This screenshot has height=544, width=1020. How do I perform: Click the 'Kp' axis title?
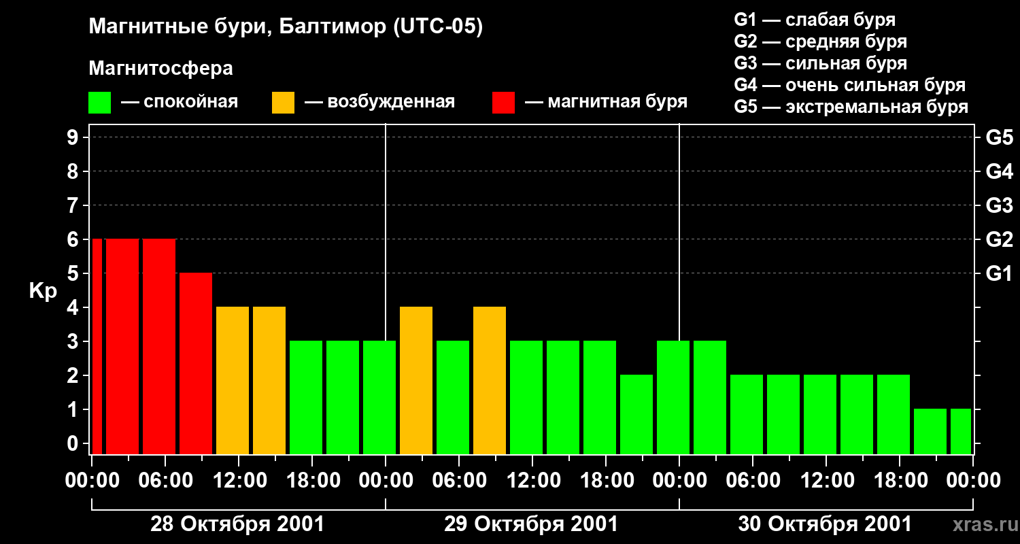point(43,291)
